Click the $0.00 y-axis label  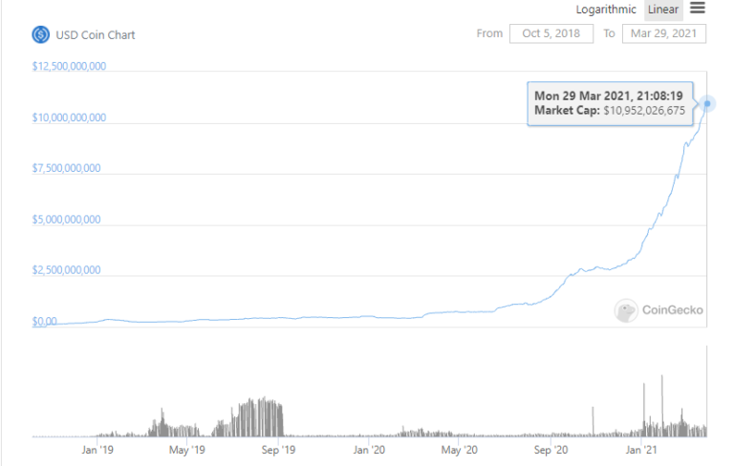45,322
